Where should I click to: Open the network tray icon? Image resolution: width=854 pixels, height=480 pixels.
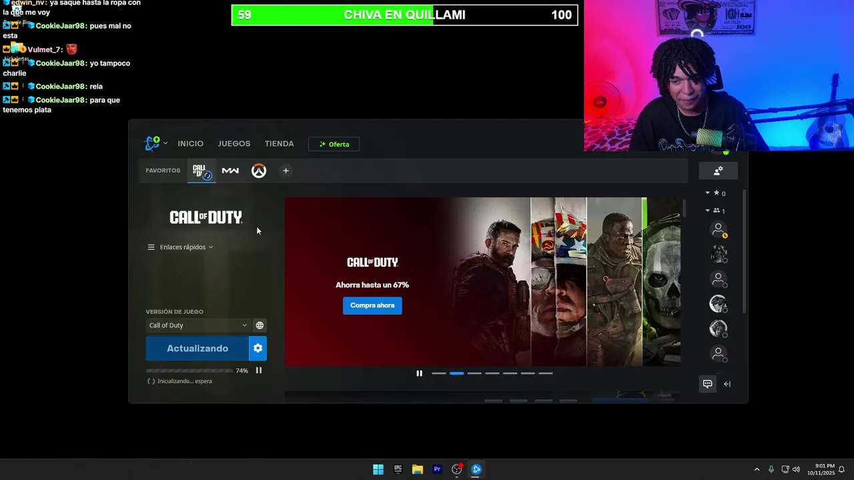785,469
